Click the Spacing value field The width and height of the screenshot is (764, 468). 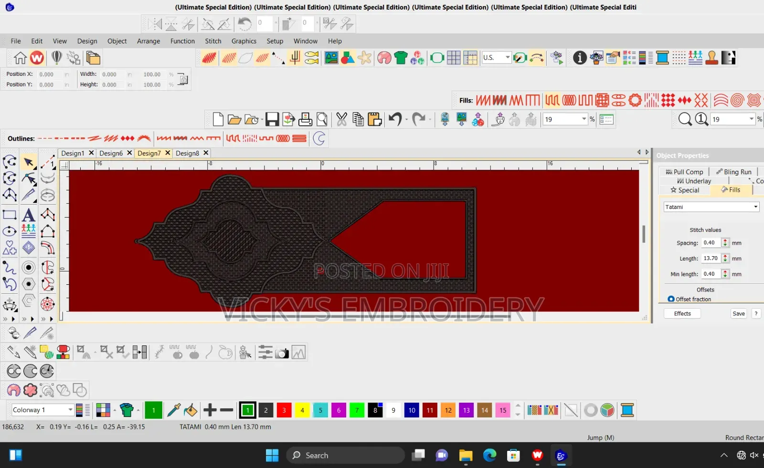coord(711,243)
